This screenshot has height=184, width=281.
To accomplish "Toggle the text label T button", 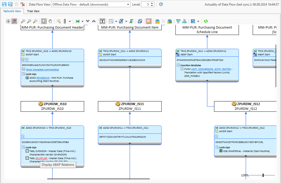I will pos(102,21).
